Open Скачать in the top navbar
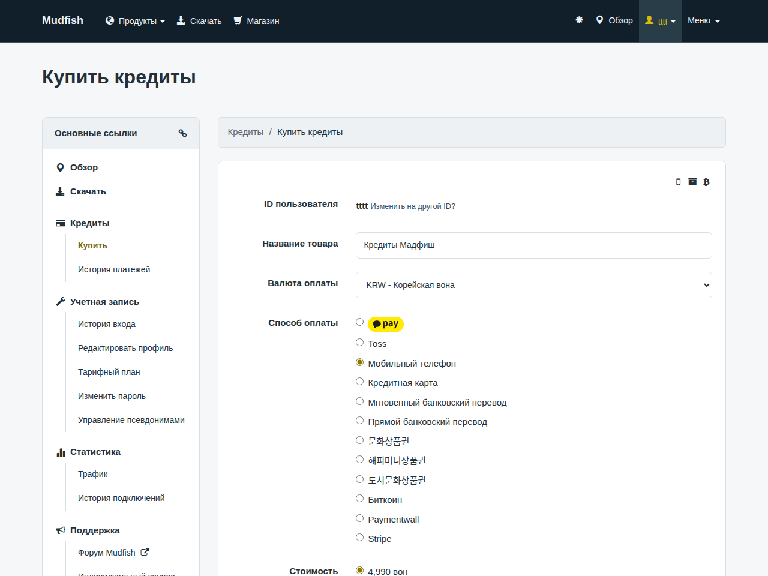Viewport: 768px width, 576px height. (199, 21)
